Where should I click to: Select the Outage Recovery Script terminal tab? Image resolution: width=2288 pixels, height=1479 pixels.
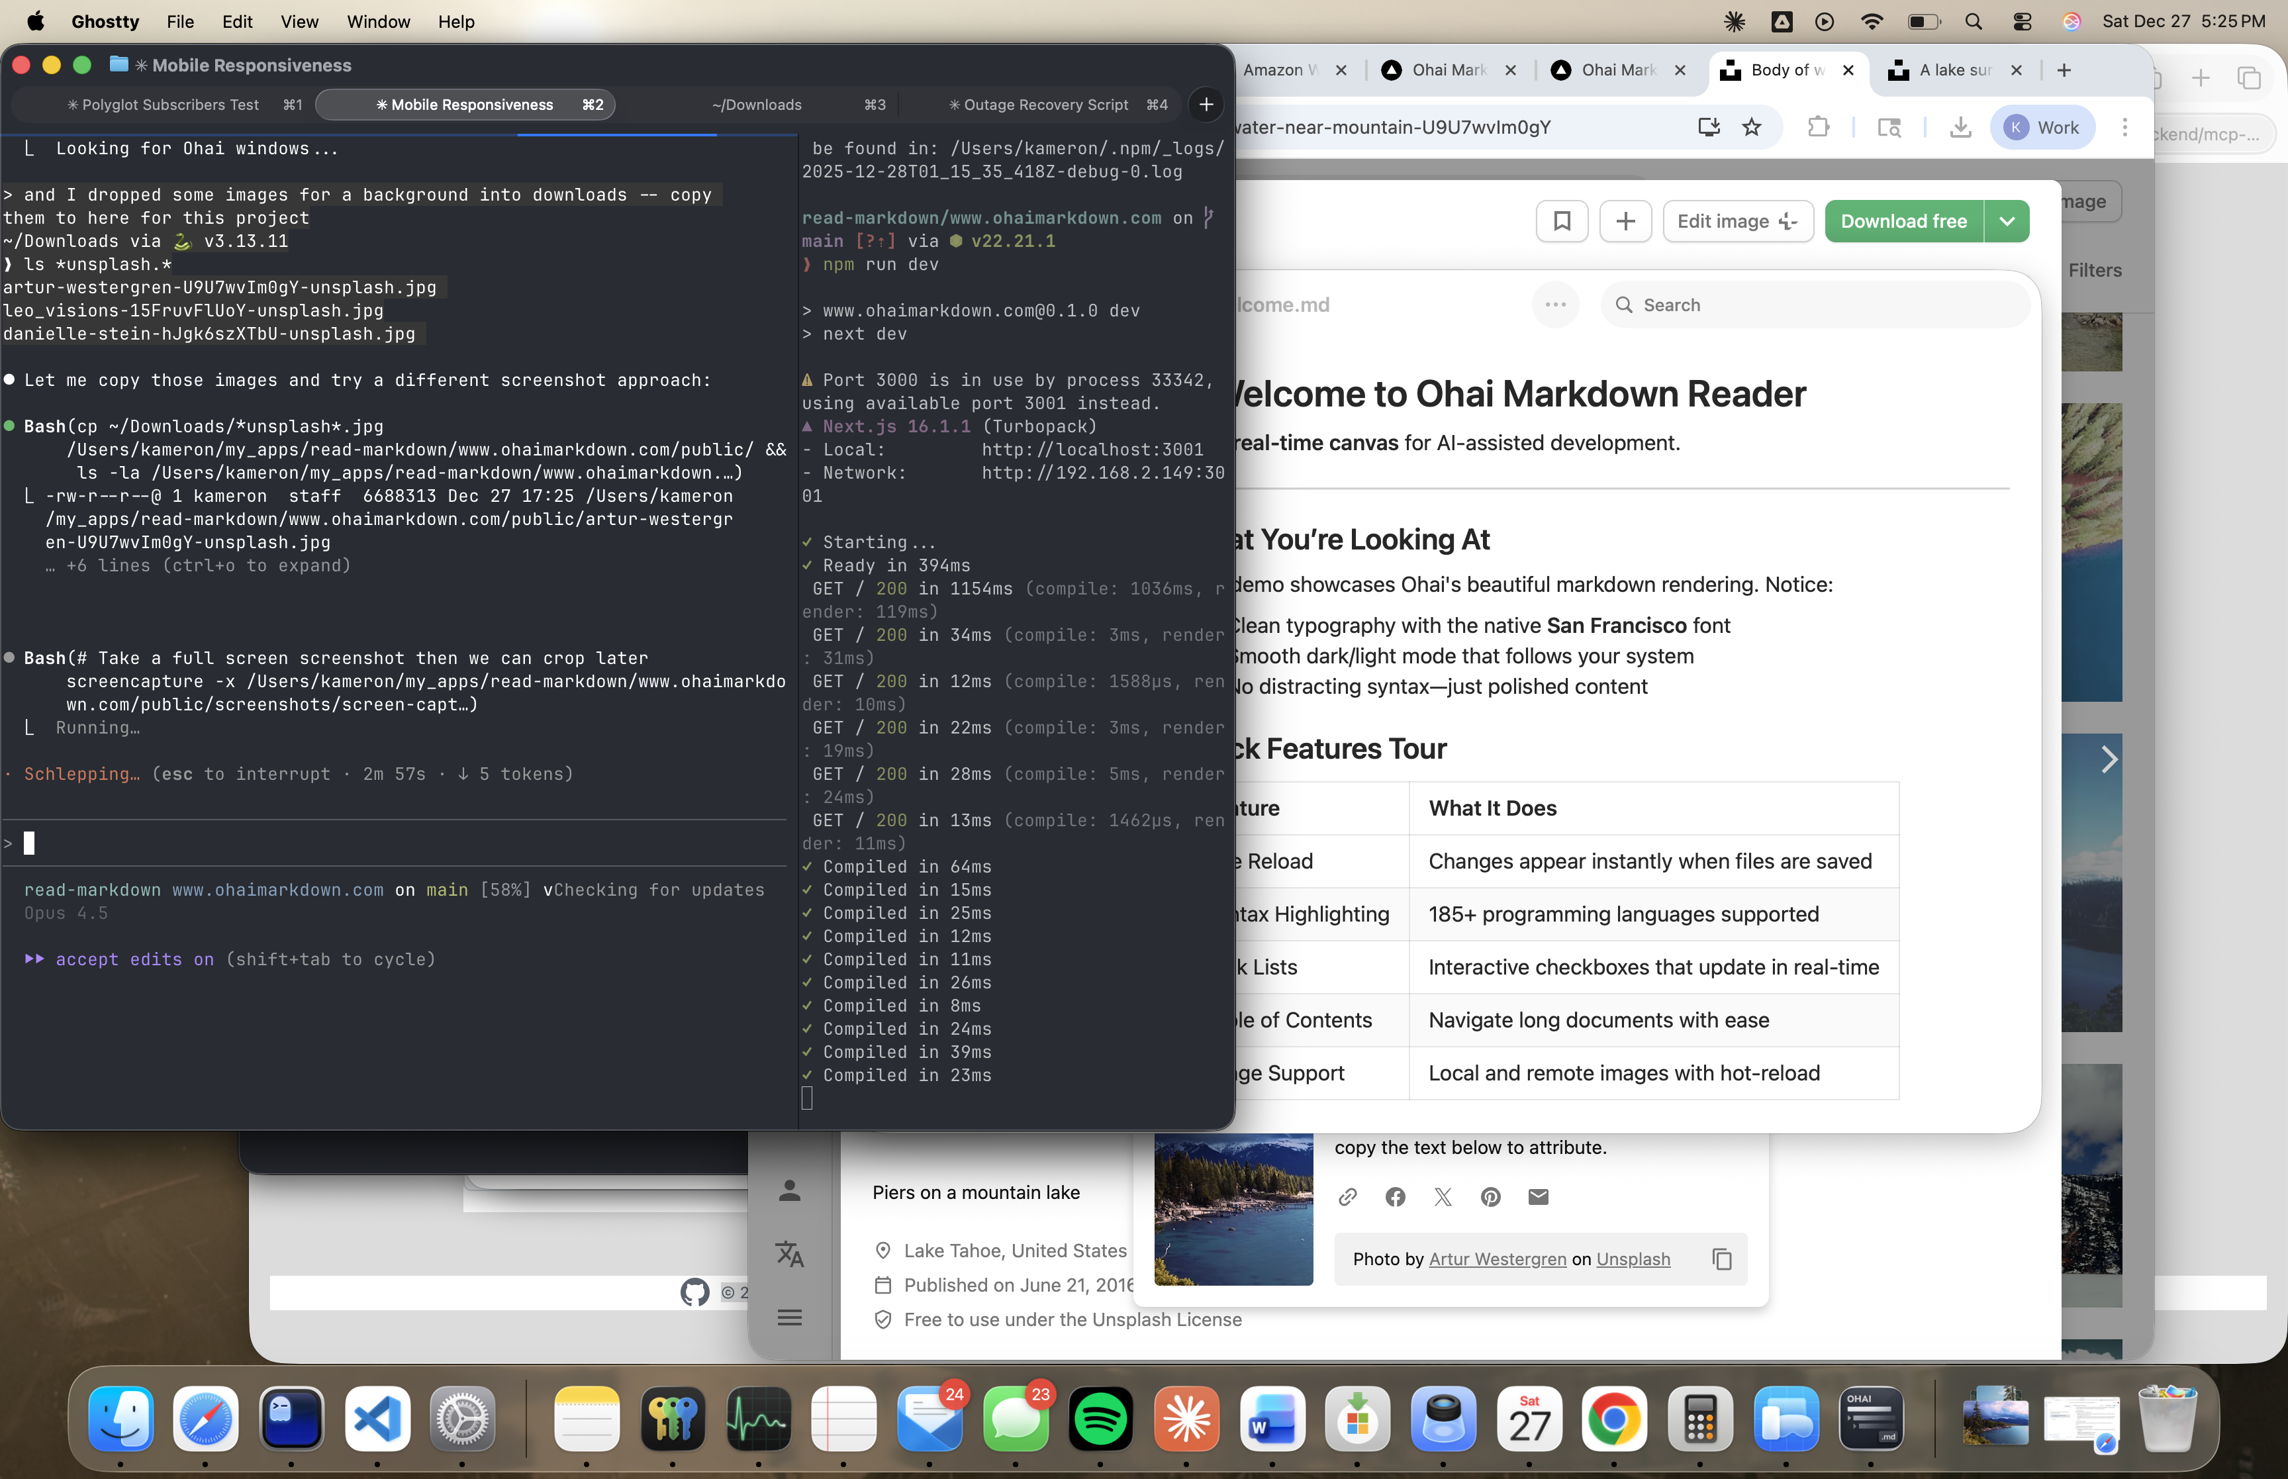coord(1039,105)
